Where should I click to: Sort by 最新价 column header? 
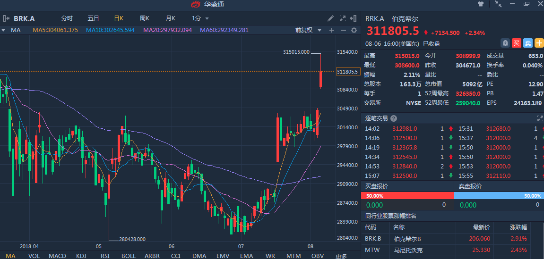(482, 227)
